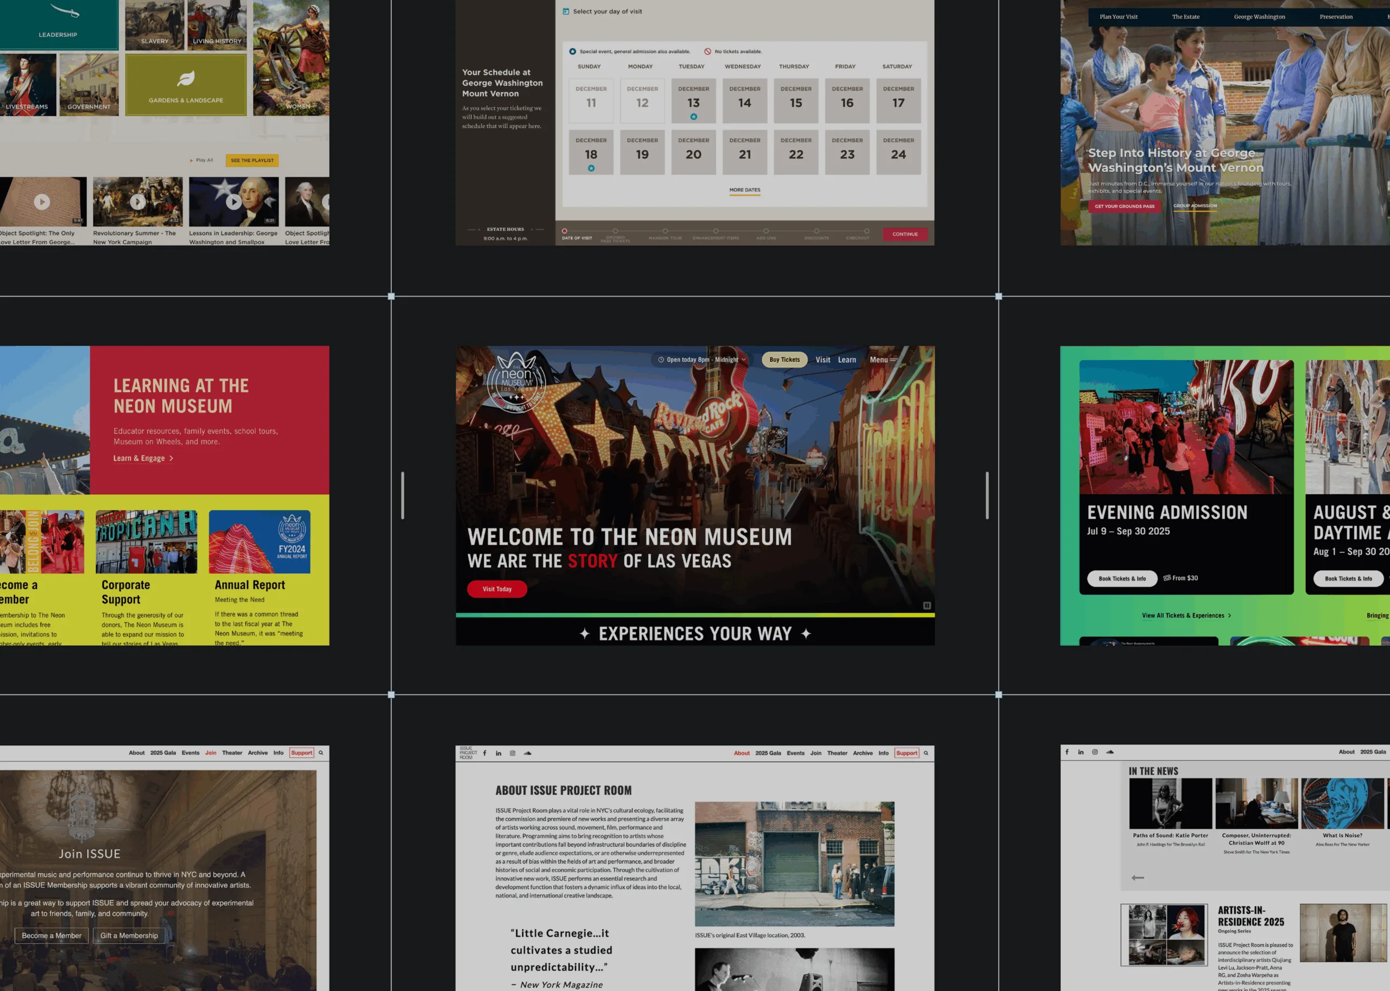Click Join in the Join ISSUE page navigation
The height and width of the screenshot is (991, 1390).
click(211, 753)
